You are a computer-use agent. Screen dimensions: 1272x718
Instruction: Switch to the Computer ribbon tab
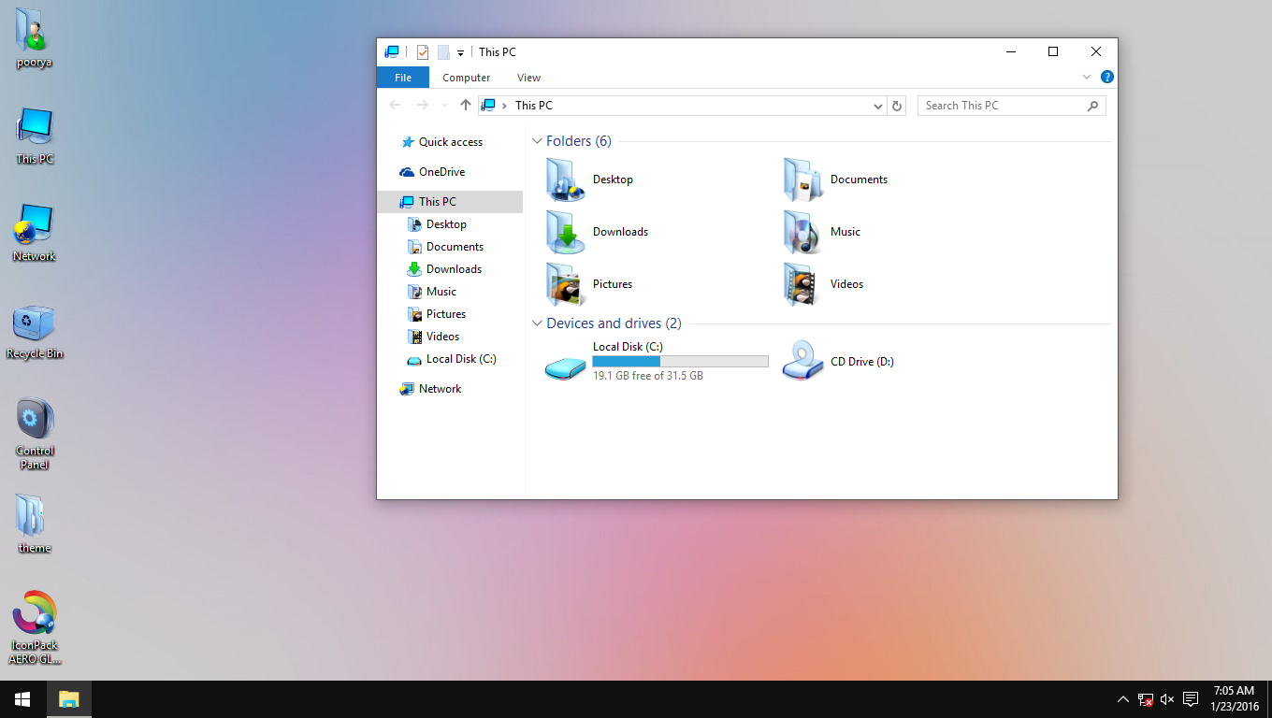[x=466, y=78]
